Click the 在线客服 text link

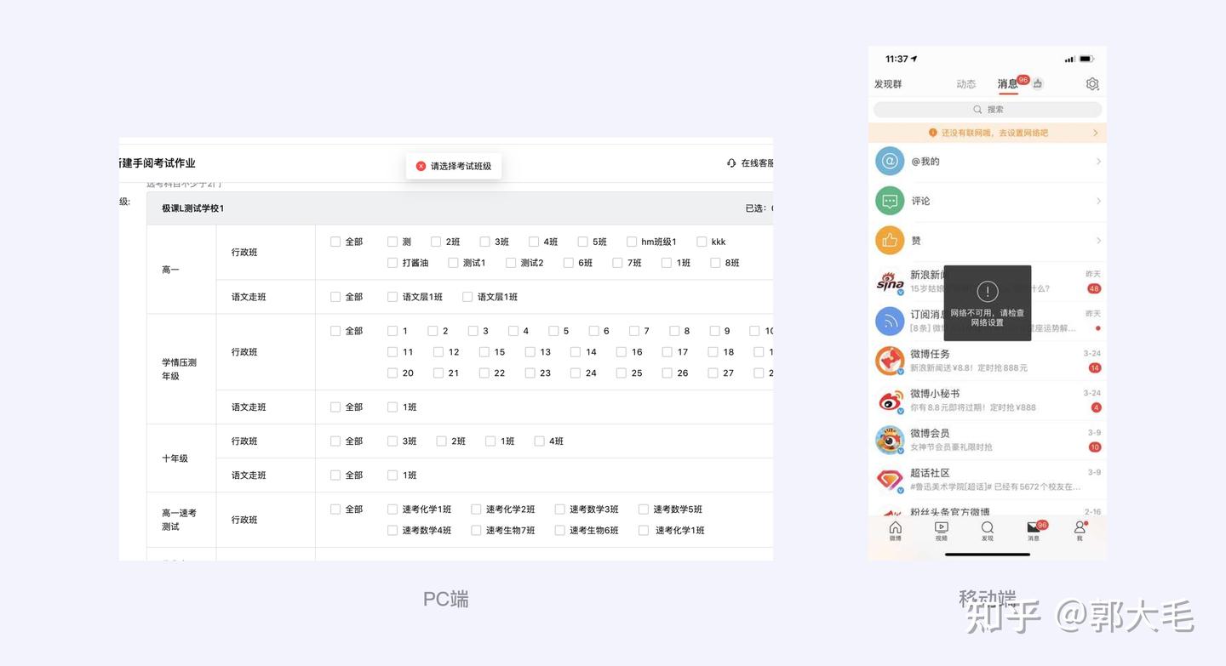tap(756, 163)
